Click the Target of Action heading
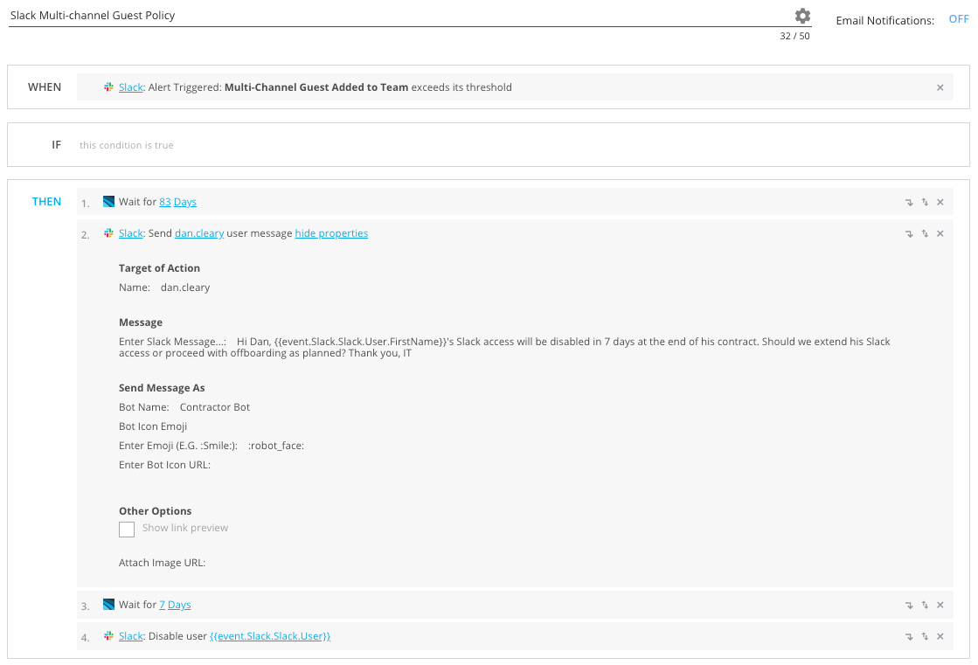This screenshot has height=665, width=978. coord(160,268)
